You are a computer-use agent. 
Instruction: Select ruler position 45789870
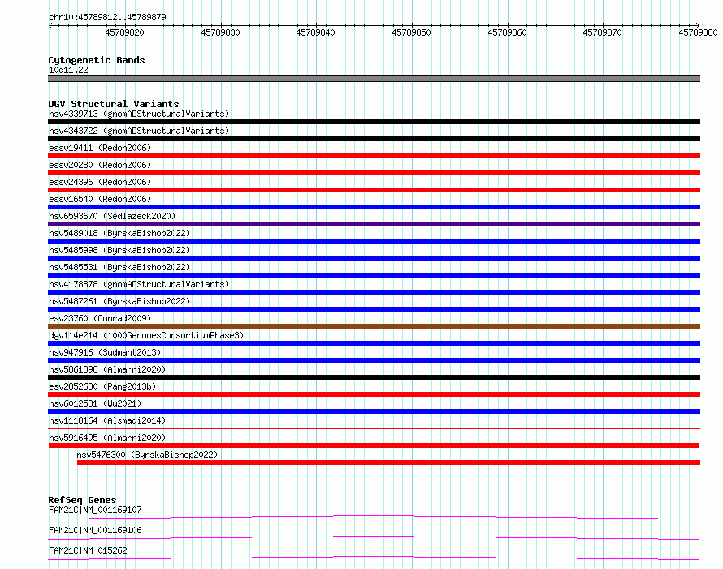click(602, 32)
